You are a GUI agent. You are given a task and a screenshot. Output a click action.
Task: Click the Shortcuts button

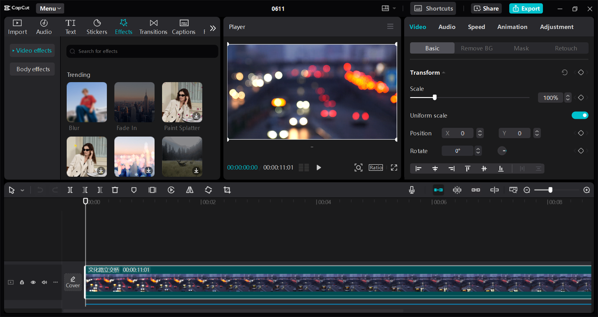[x=433, y=8]
